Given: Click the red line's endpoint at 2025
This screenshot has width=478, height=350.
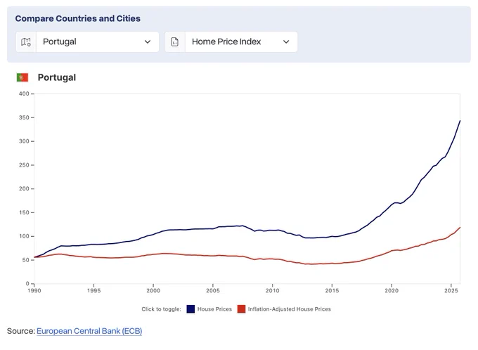Looking at the screenshot, I should tap(460, 228).
